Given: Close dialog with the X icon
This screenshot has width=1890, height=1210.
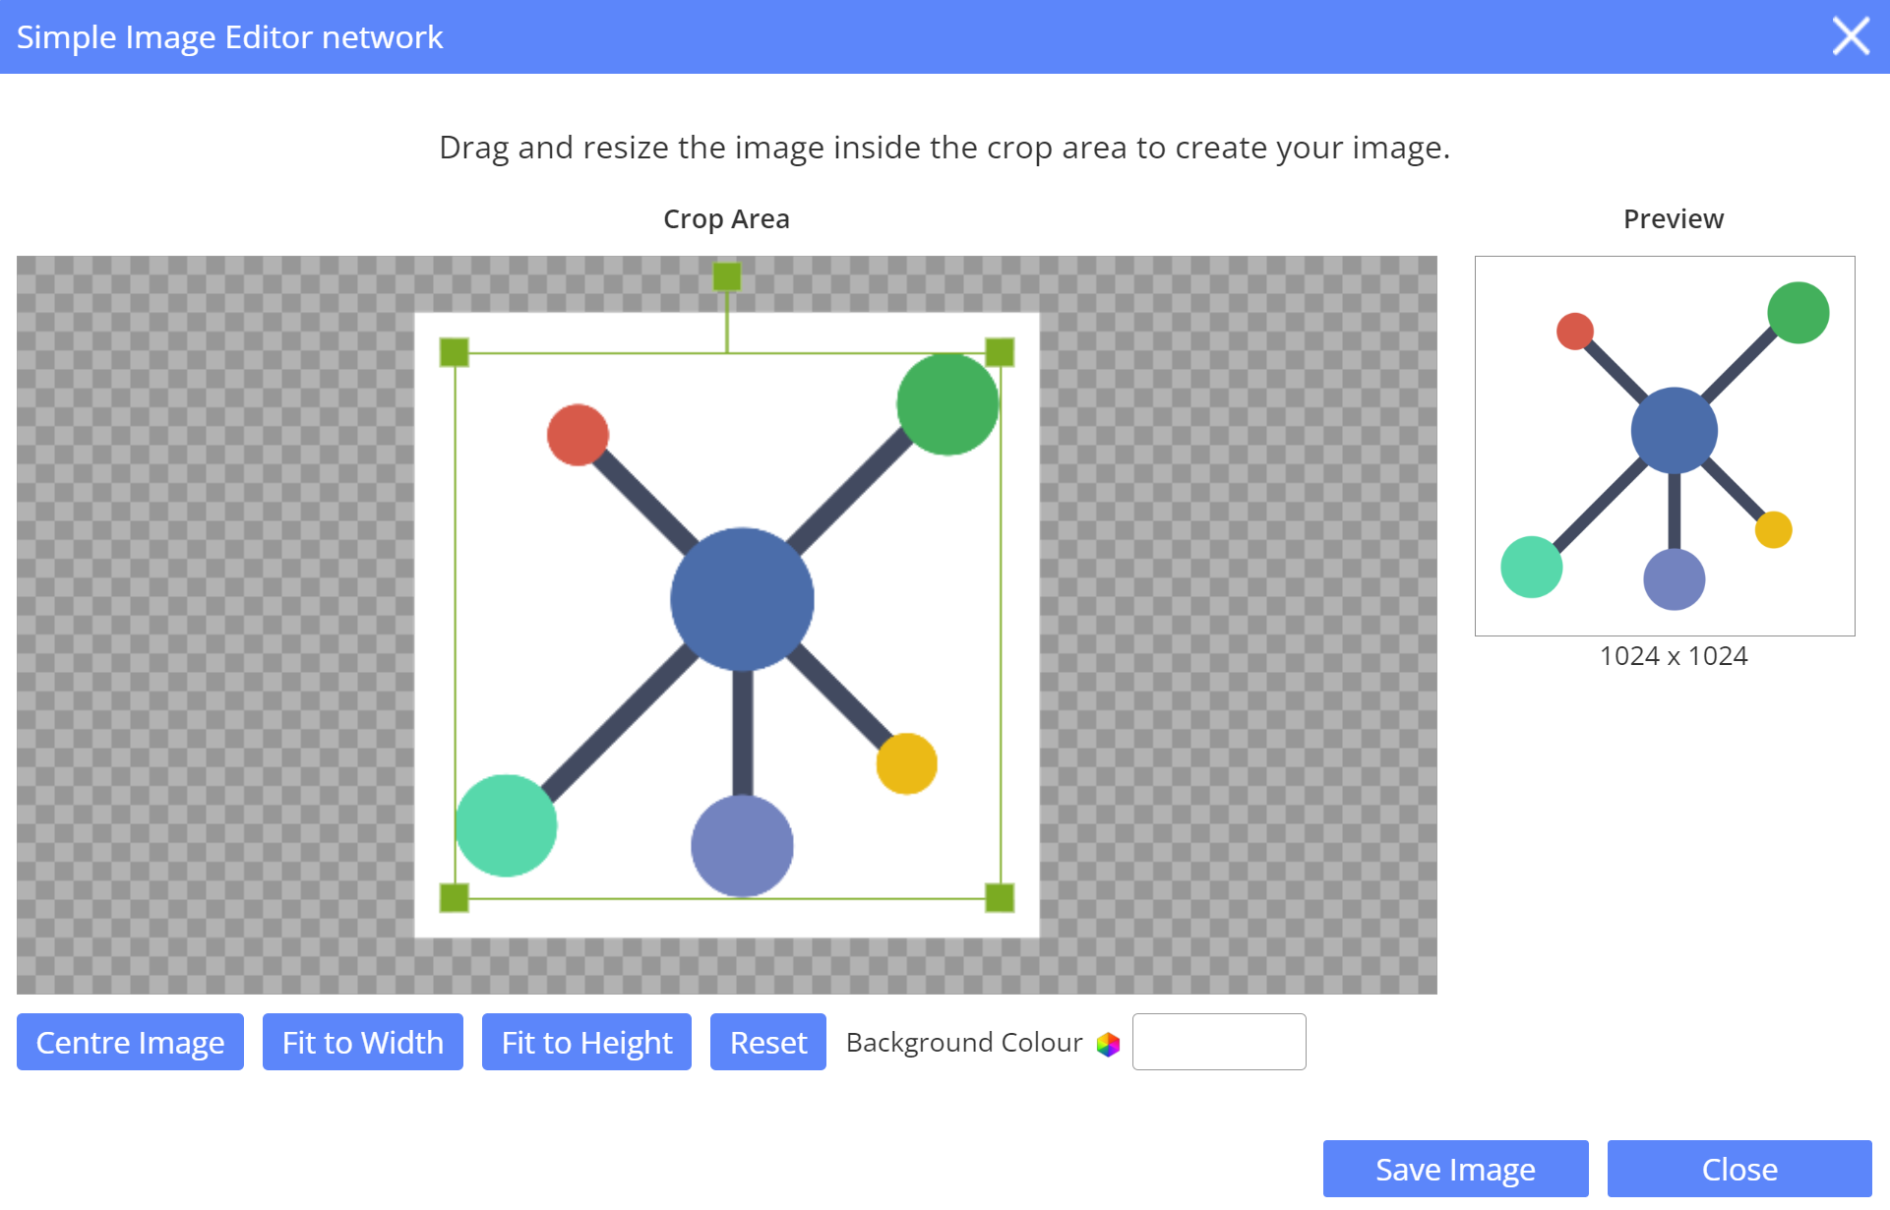Looking at the screenshot, I should point(1851,36).
